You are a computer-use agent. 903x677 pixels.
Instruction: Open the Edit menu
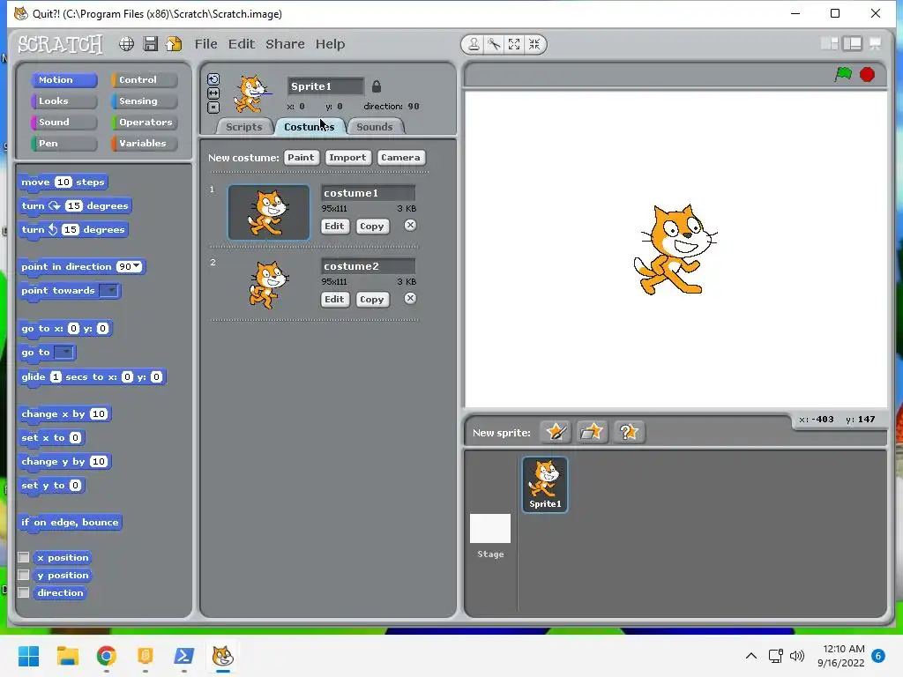(x=242, y=44)
